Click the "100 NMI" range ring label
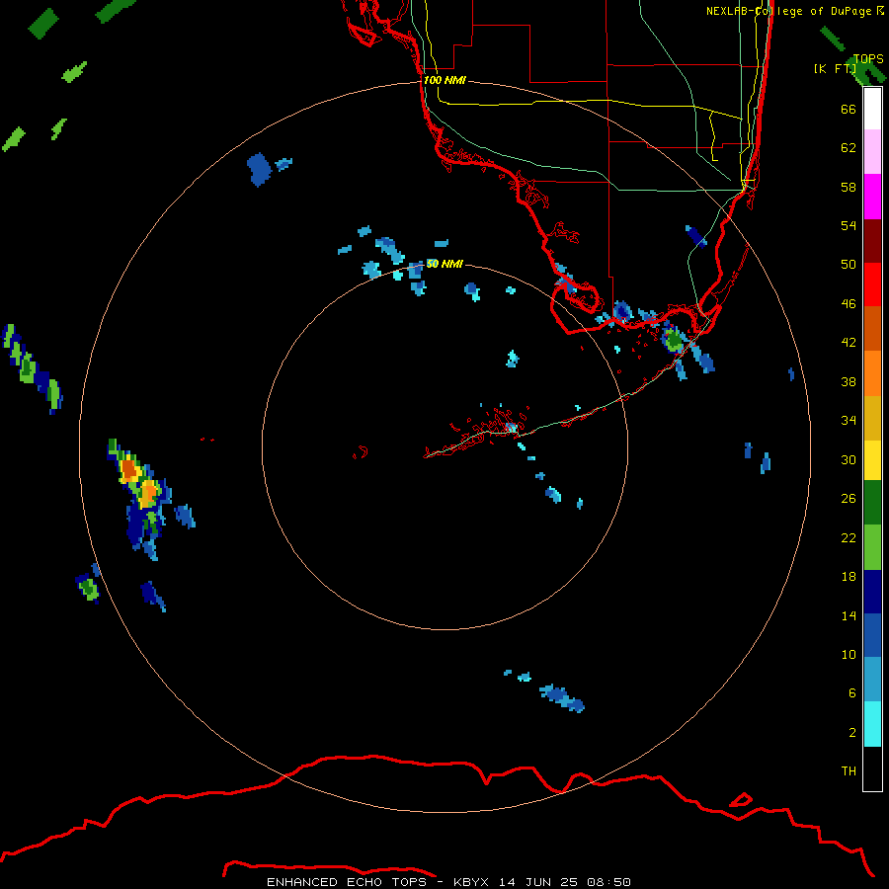The image size is (889, 889). pos(444,81)
